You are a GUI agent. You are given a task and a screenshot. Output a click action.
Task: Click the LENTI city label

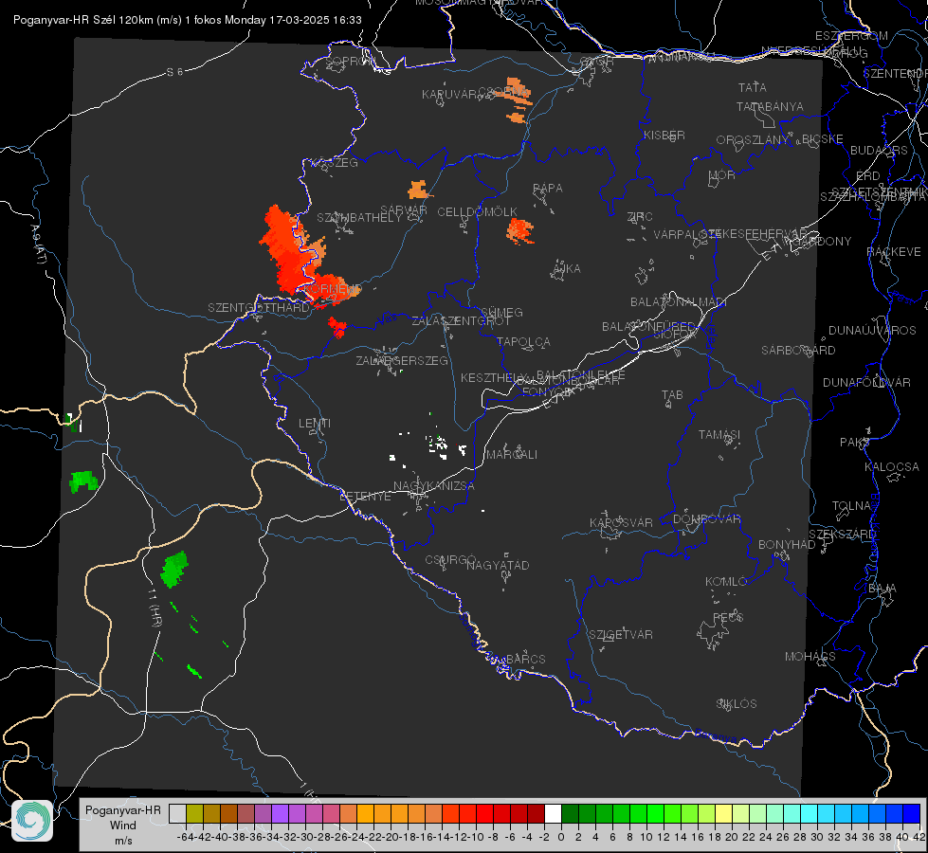point(315,424)
